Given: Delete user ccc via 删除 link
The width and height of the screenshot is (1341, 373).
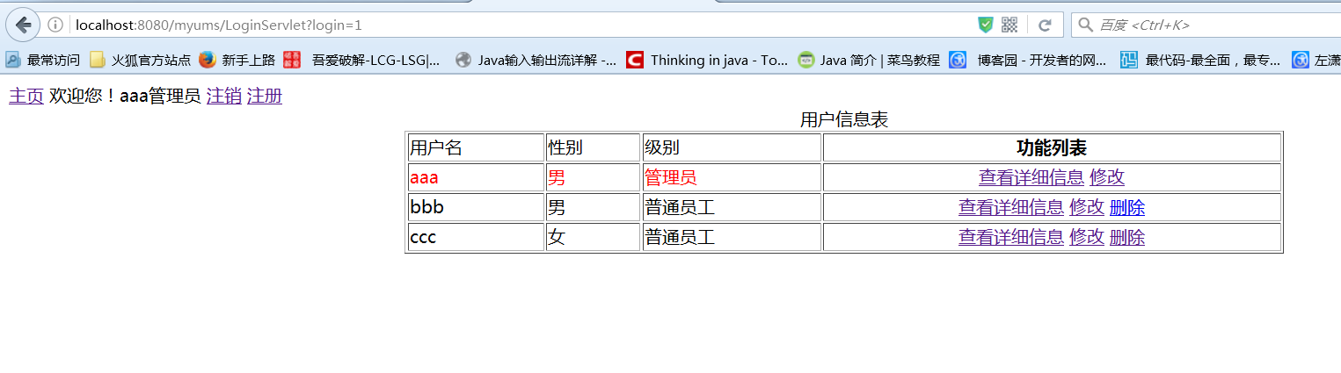Looking at the screenshot, I should 1127,237.
